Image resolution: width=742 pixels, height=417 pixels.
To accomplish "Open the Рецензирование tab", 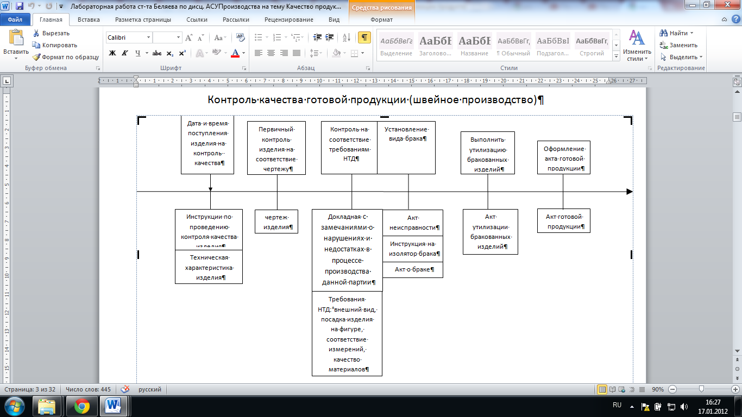I will pos(289,20).
